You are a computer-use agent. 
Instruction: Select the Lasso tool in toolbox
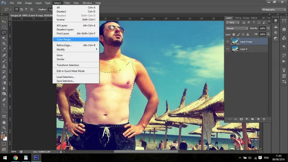[4, 33]
